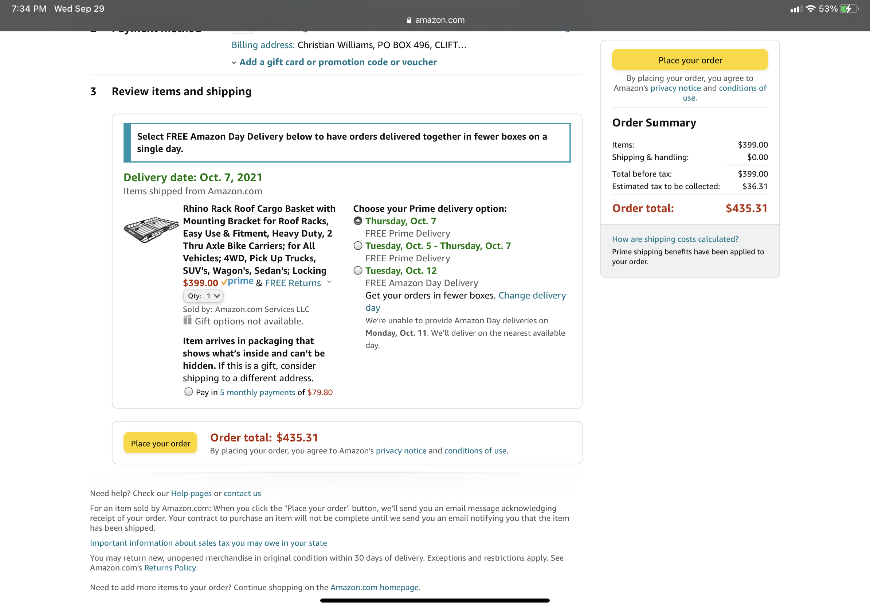Open the Help pages link
Viewport: 870px width, 608px height.
point(191,493)
